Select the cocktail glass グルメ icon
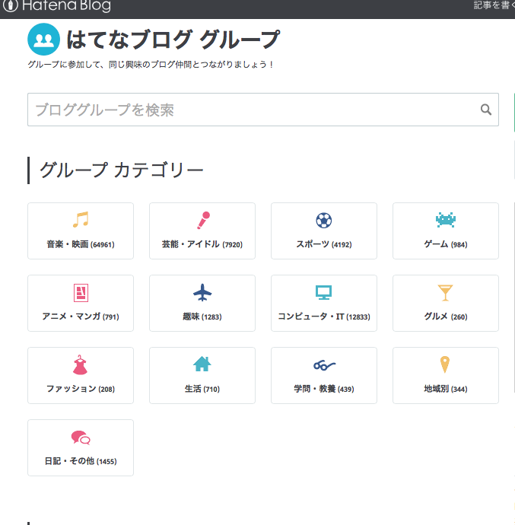Viewport: 515px width, 525px height. pyautogui.click(x=445, y=293)
